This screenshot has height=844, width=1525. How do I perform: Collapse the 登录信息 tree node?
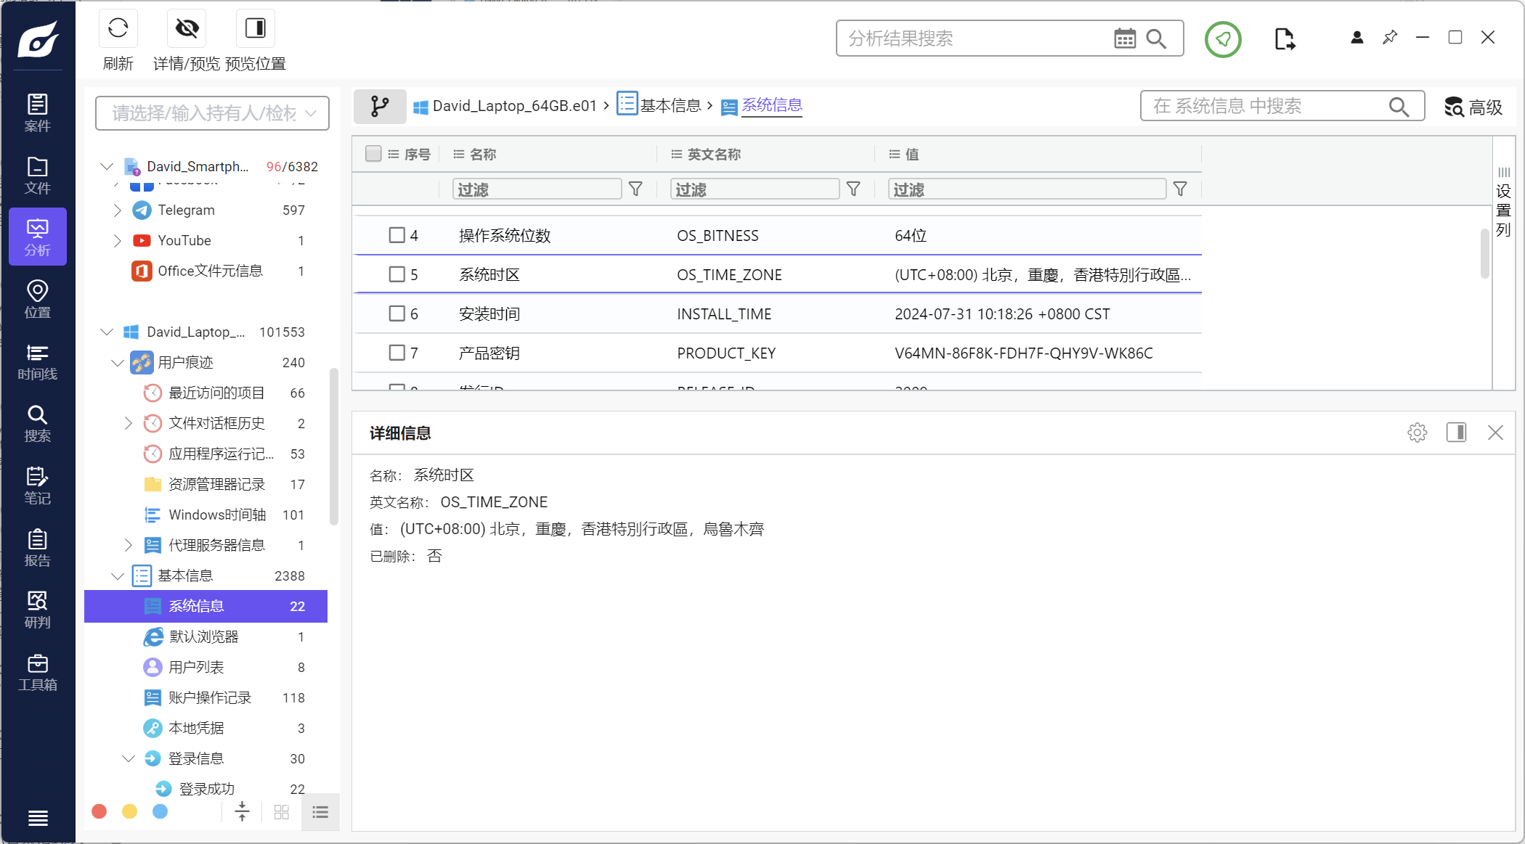click(x=129, y=758)
